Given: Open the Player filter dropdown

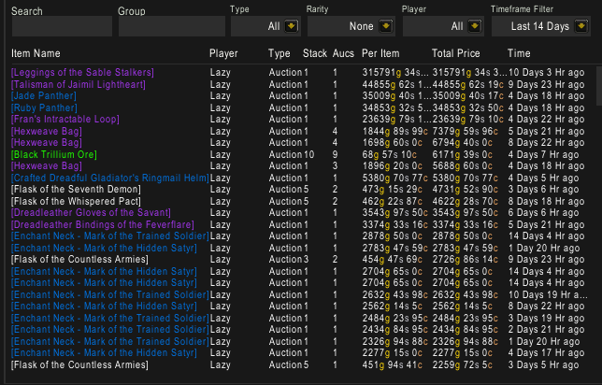Looking at the screenshot, I should click(476, 27).
